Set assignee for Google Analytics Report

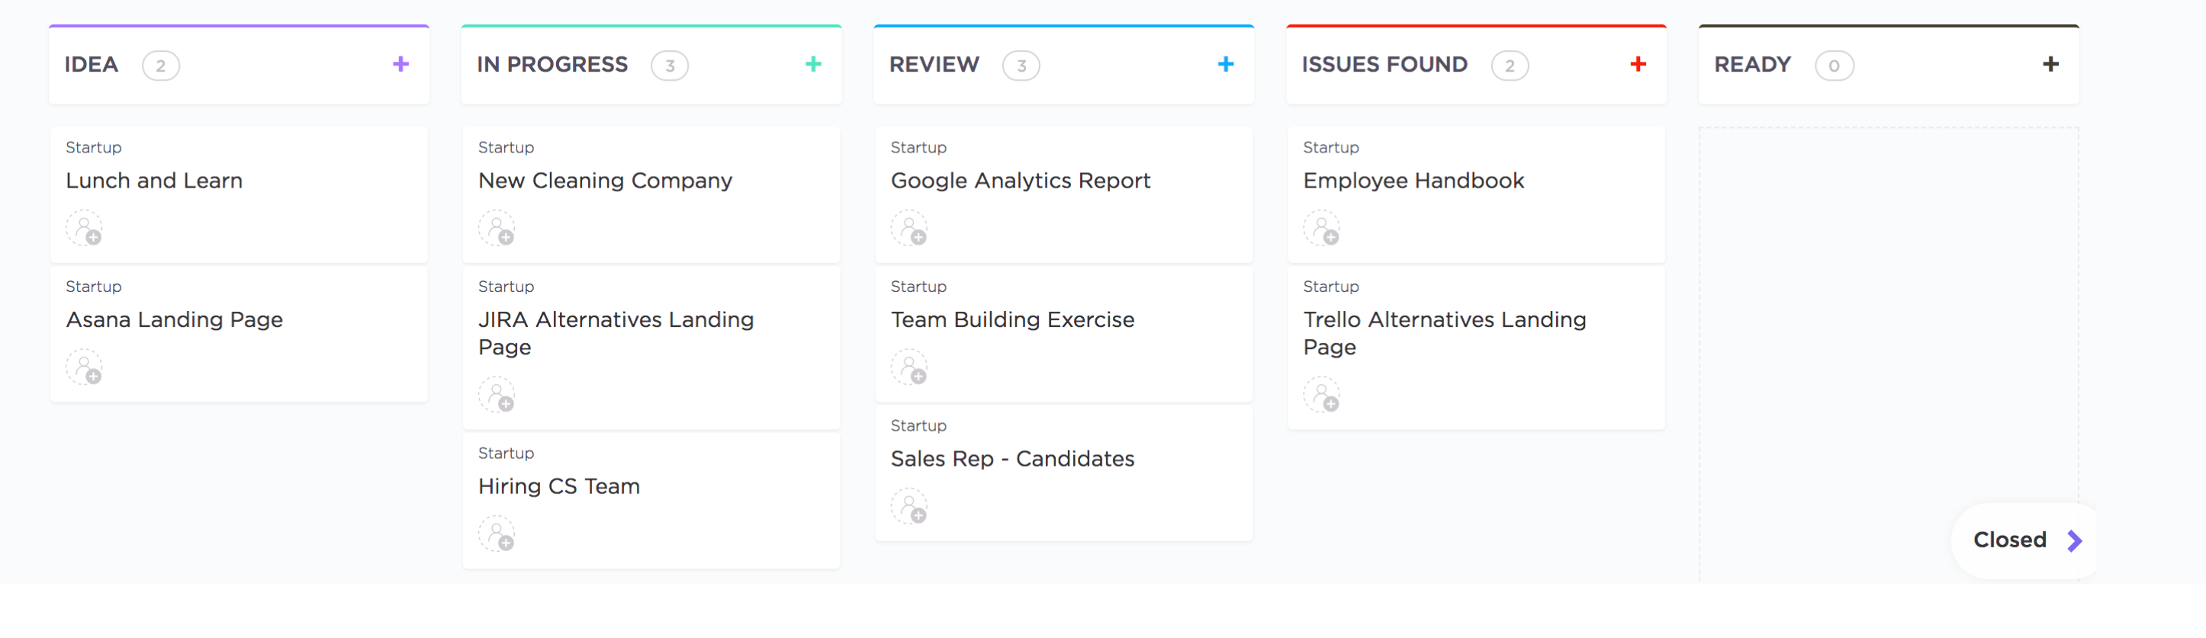pyautogui.click(x=908, y=229)
